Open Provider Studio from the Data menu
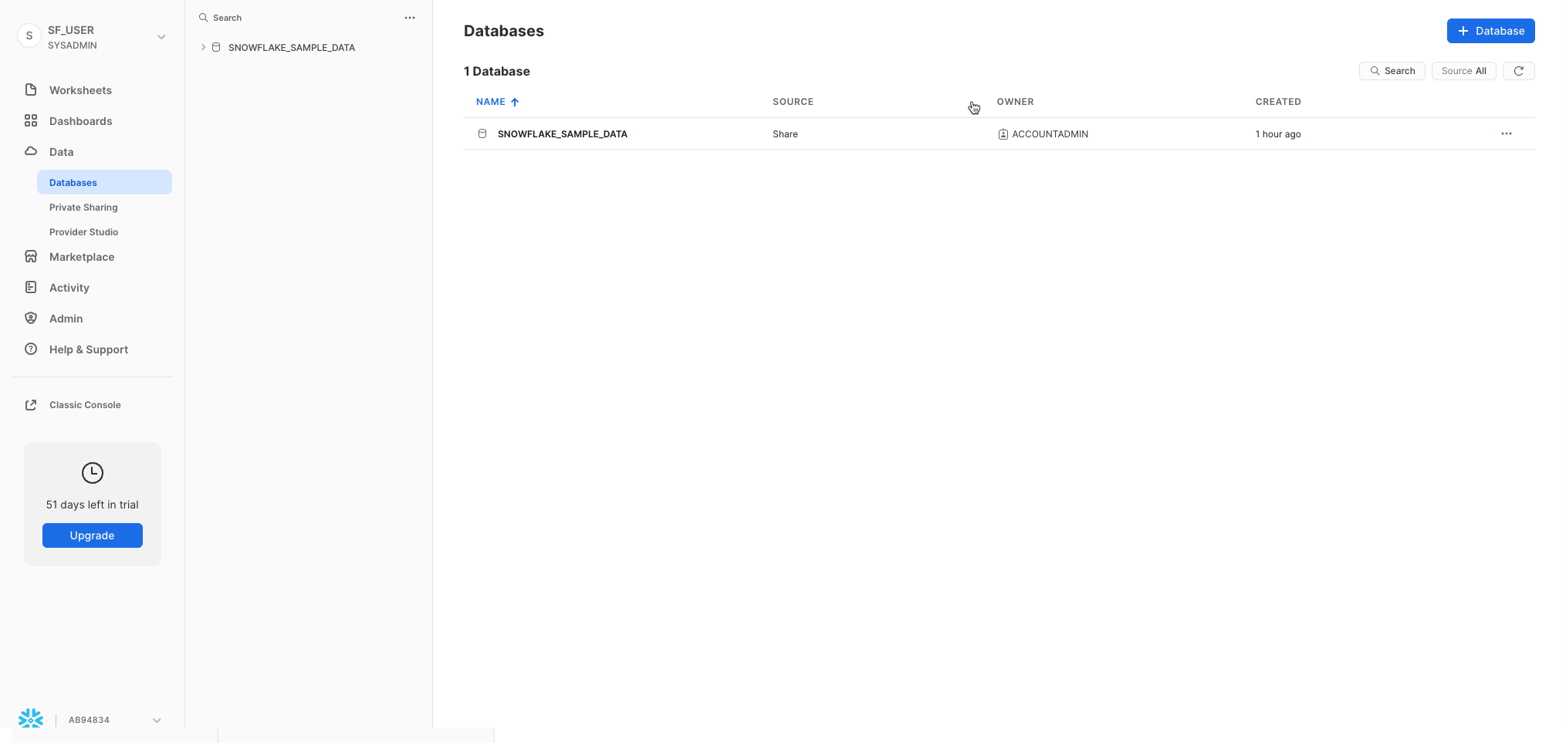The width and height of the screenshot is (1566, 743). click(83, 231)
